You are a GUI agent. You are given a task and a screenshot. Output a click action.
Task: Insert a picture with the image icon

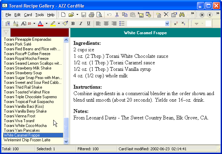point(141,15)
